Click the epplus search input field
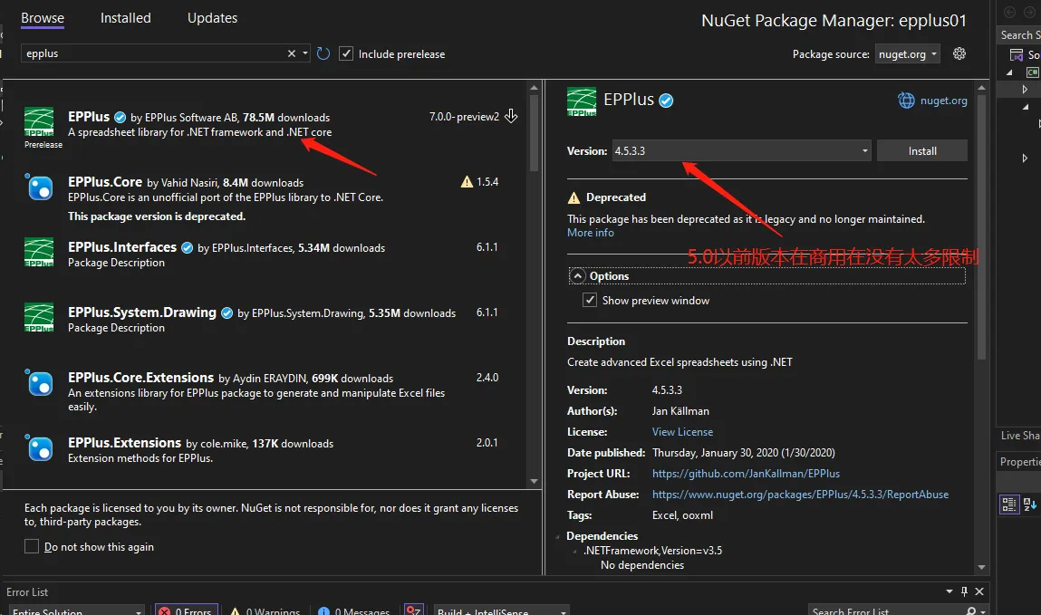This screenshot has height=615, width=1041. pyautogui.click(x=154, y=53)
